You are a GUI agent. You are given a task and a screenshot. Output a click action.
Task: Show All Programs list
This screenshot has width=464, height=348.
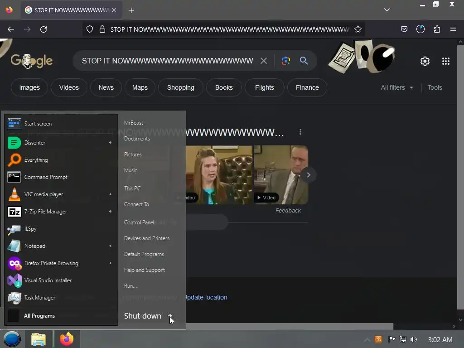[x=61, y=316]
